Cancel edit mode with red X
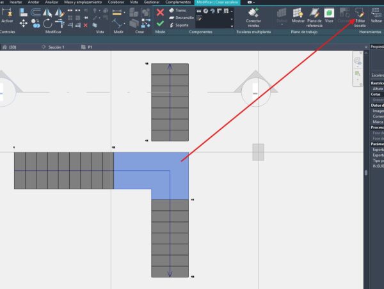Screen dimensions: 384x289 point(160,12)
